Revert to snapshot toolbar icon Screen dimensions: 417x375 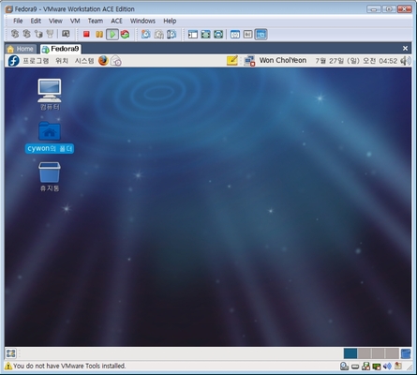tap(159, 34)
